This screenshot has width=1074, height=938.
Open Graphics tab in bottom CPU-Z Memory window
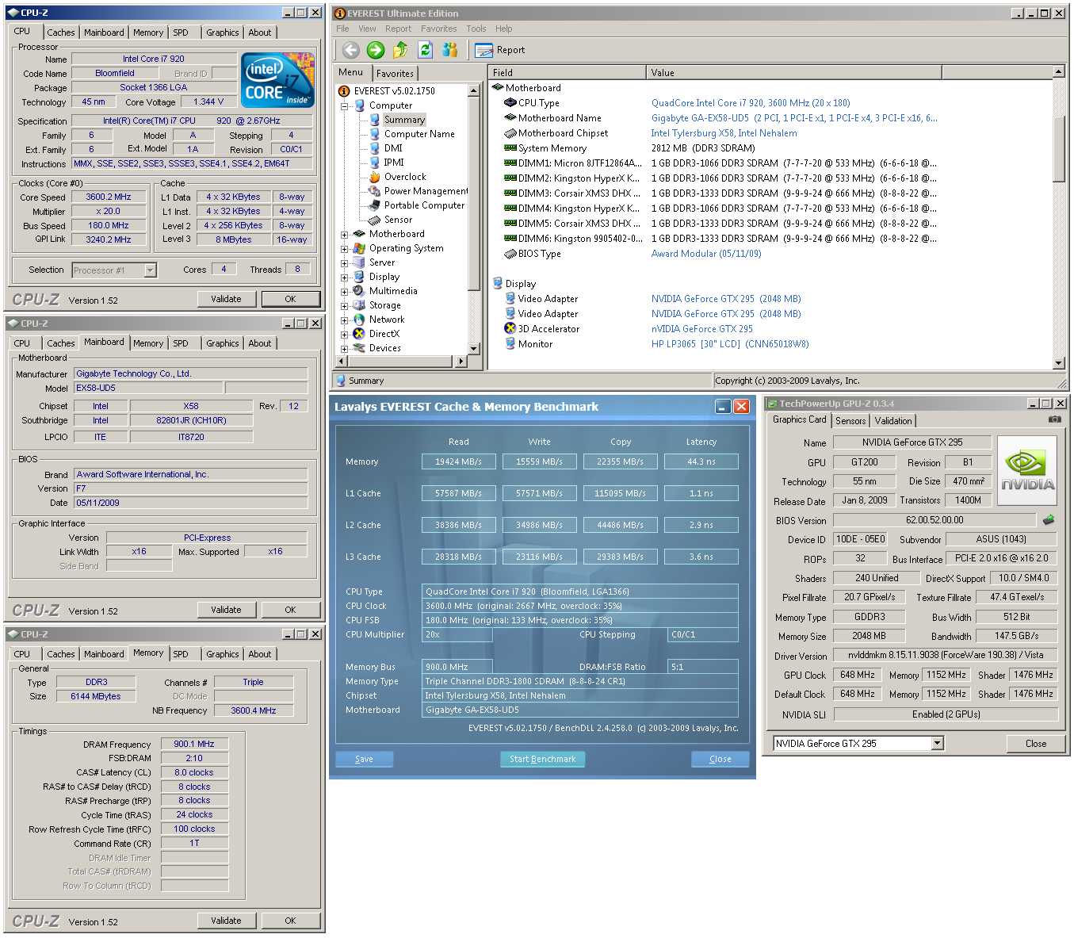222,654
